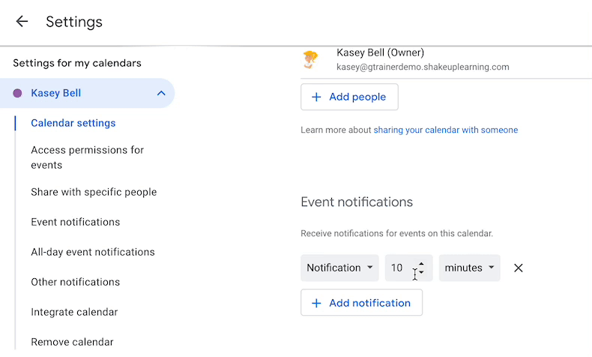
Task: Select Remove calendar in sidebar
Action: (72, 342)
